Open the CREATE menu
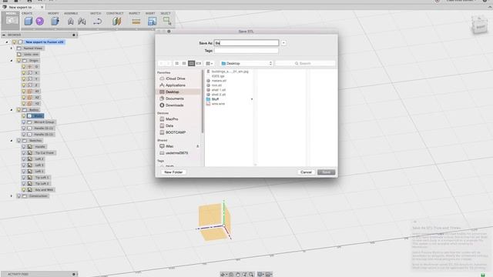 tap(27, 13)
